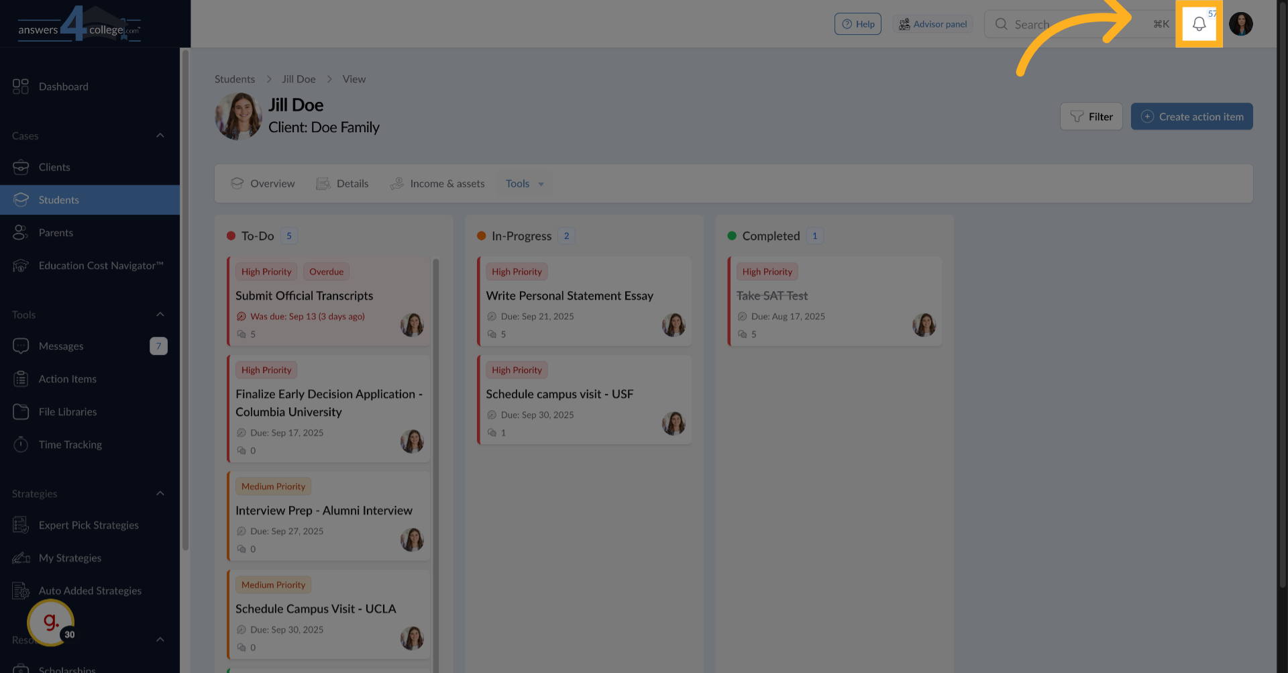Screen dimensions: 1288x673
Task: Expand the Tools tab dropdown
Action: (x=525, y=183)
